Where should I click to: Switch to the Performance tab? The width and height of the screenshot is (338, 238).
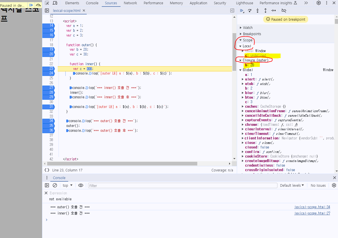153,3
